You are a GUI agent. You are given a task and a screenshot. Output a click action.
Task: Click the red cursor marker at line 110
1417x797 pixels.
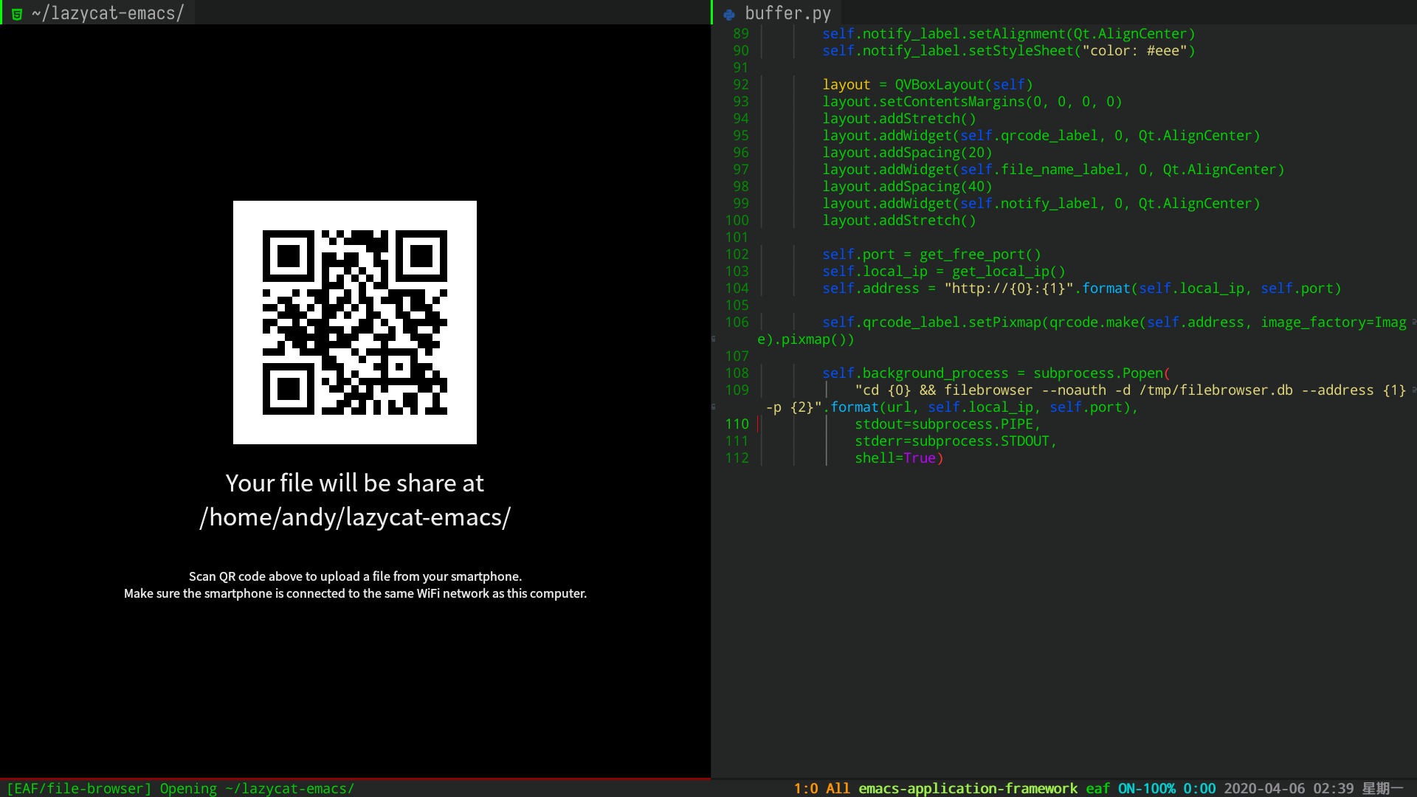pos(758,424)
